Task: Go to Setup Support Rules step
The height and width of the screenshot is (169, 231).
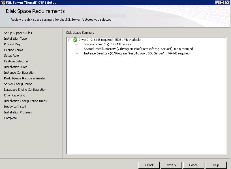Action: tap(18, 33)
